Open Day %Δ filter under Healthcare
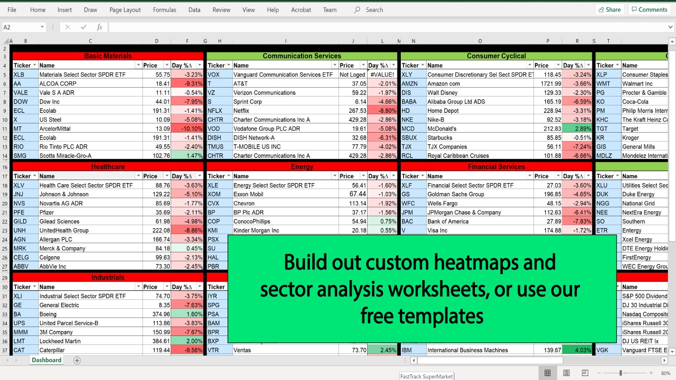 pos(199,176)
